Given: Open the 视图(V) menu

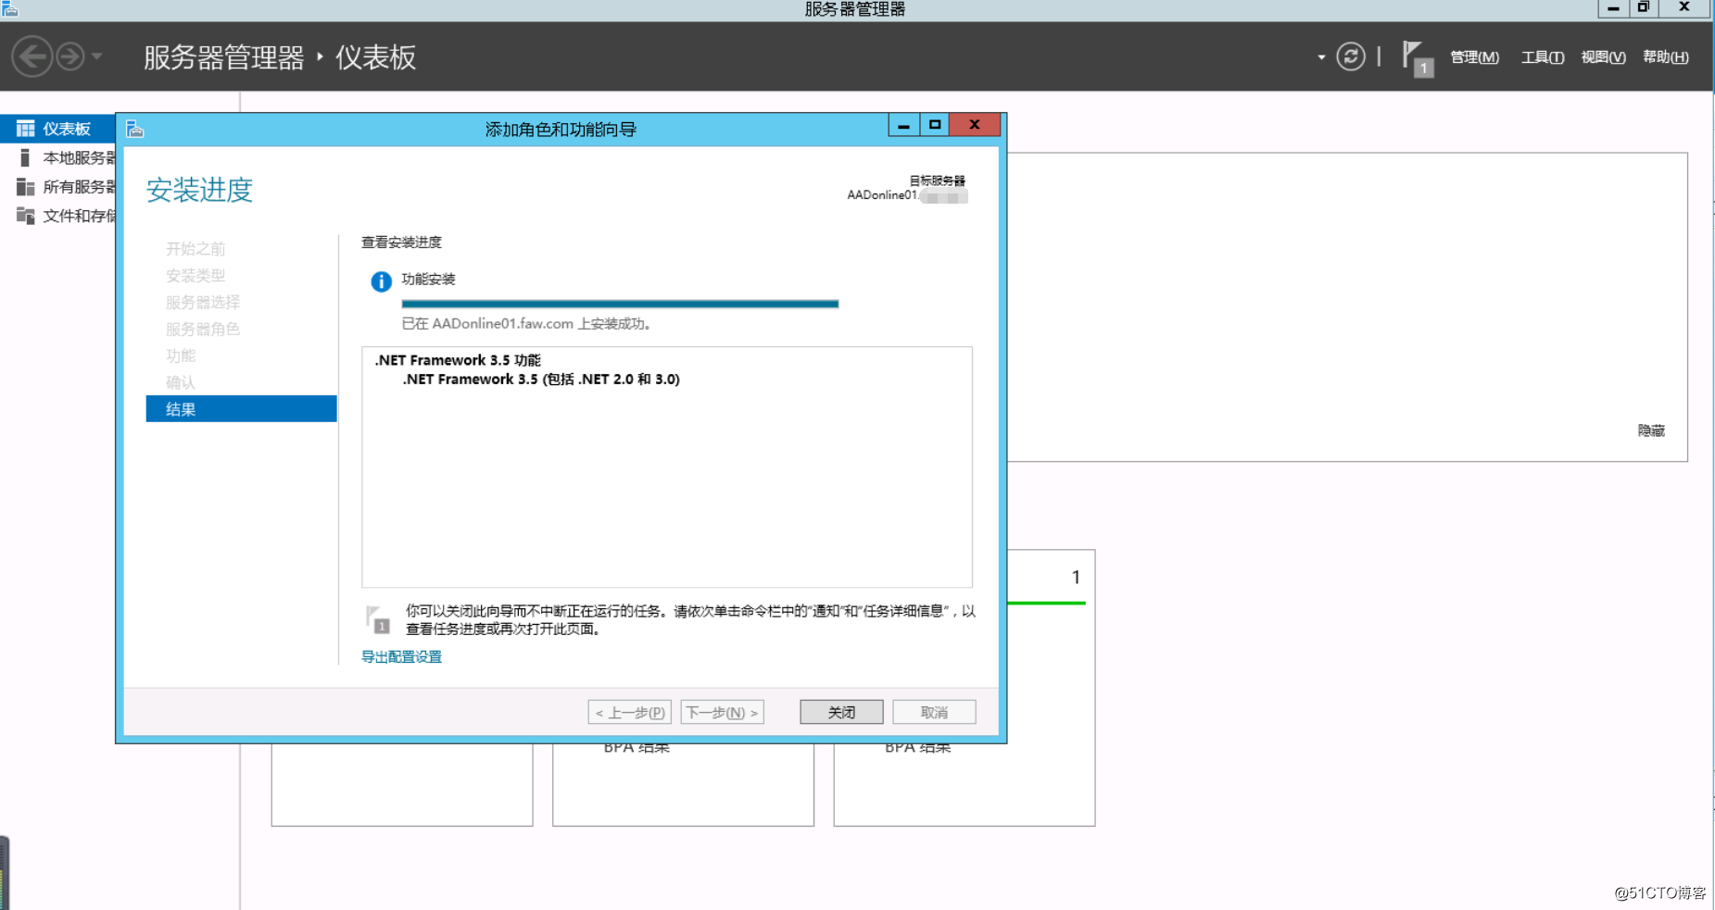Looking at the screenshot, I should pos(1603,57).
